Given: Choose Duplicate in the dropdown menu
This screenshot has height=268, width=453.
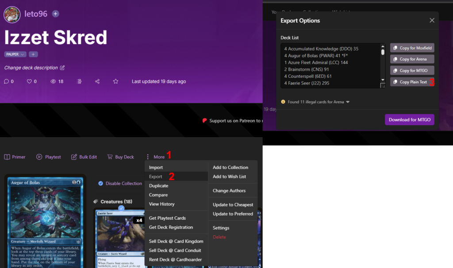Looking at the screenshot, I should pyautogui.click(x=158, y=186).
